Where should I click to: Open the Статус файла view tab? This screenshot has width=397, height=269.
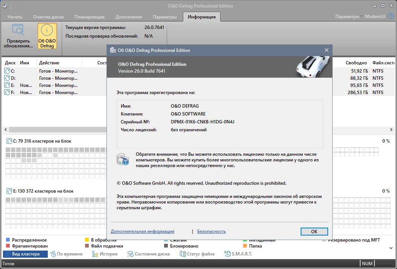coord(197,254)
